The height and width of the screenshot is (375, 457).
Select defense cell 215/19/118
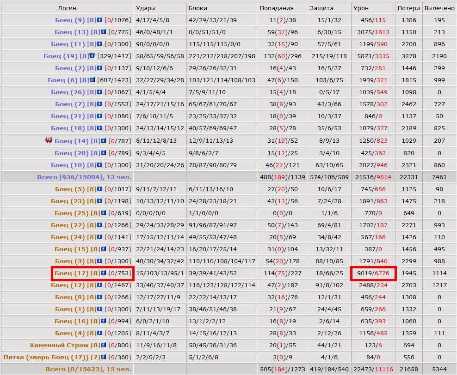(329, 56)
